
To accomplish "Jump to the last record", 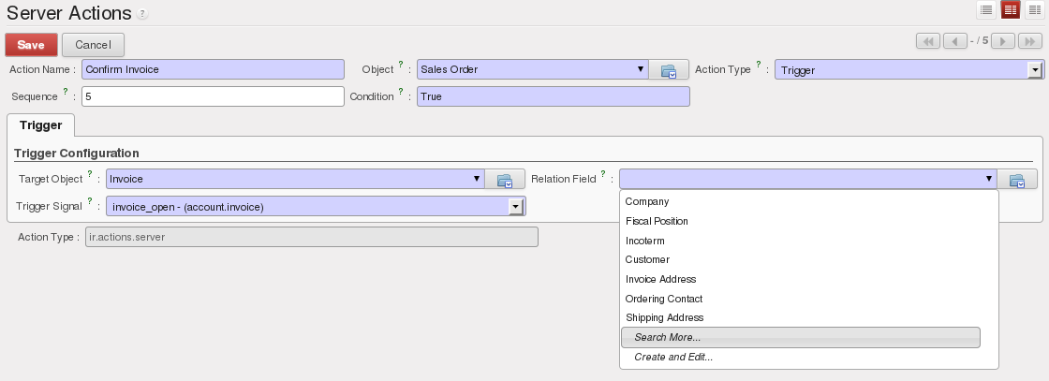I will [x=1028, y=41].
